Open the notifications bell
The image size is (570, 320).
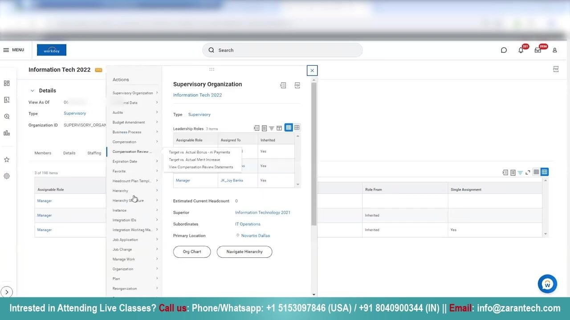pyautogui.click(x=521, y=50)
